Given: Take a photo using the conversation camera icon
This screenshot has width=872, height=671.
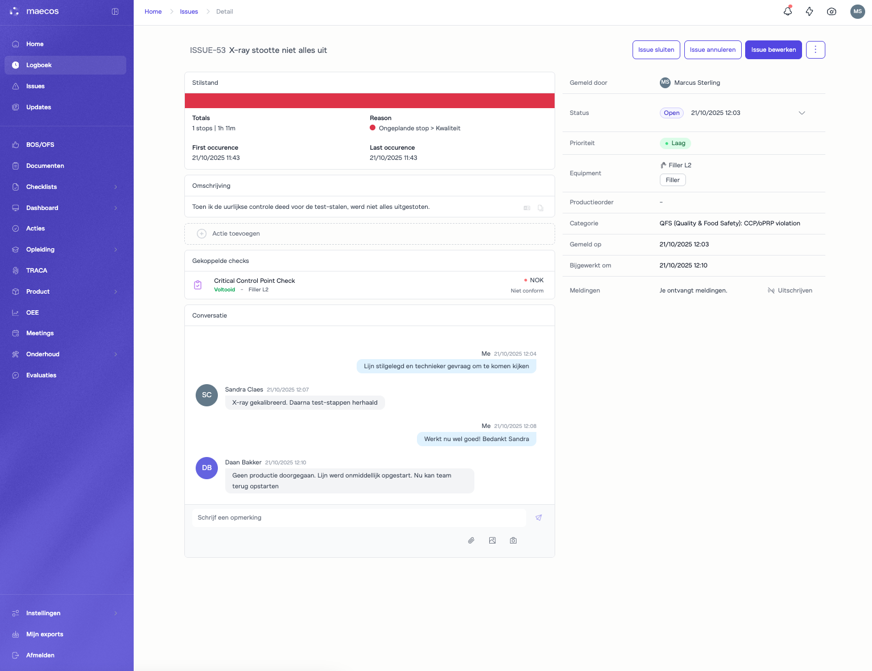Looking at the screenshot, I should pos(513,541).
